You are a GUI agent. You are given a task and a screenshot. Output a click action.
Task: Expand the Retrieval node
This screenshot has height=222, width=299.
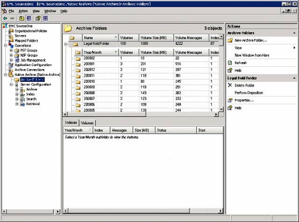pyautogui.click(x=17, y=104)
